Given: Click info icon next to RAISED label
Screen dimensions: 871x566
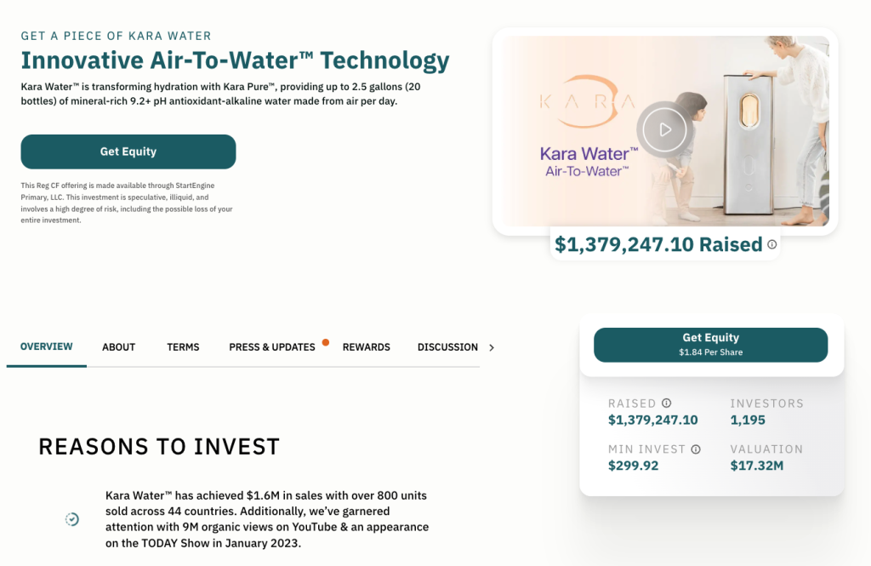Looking at the screenshot, I should (667, 403).
